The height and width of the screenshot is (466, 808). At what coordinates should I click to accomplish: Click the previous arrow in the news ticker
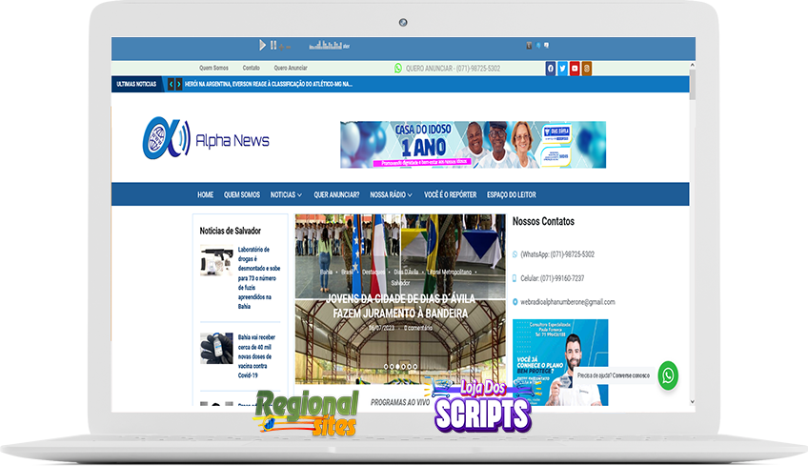[x=171, y=84]
